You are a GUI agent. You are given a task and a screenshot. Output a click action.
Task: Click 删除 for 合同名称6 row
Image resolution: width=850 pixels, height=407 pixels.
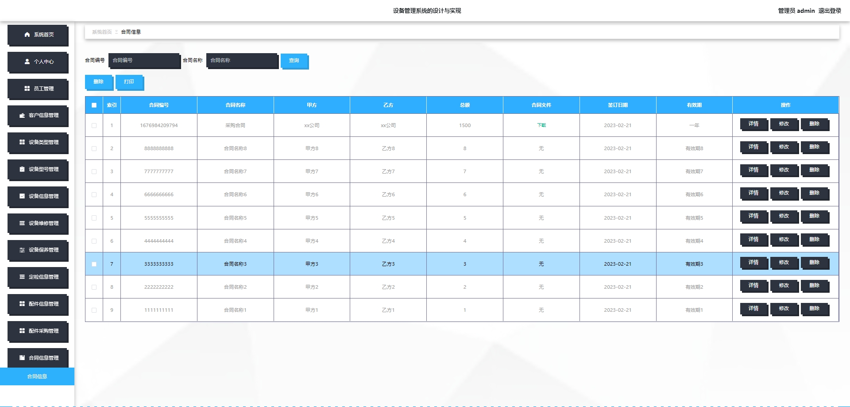click(815, 194)
